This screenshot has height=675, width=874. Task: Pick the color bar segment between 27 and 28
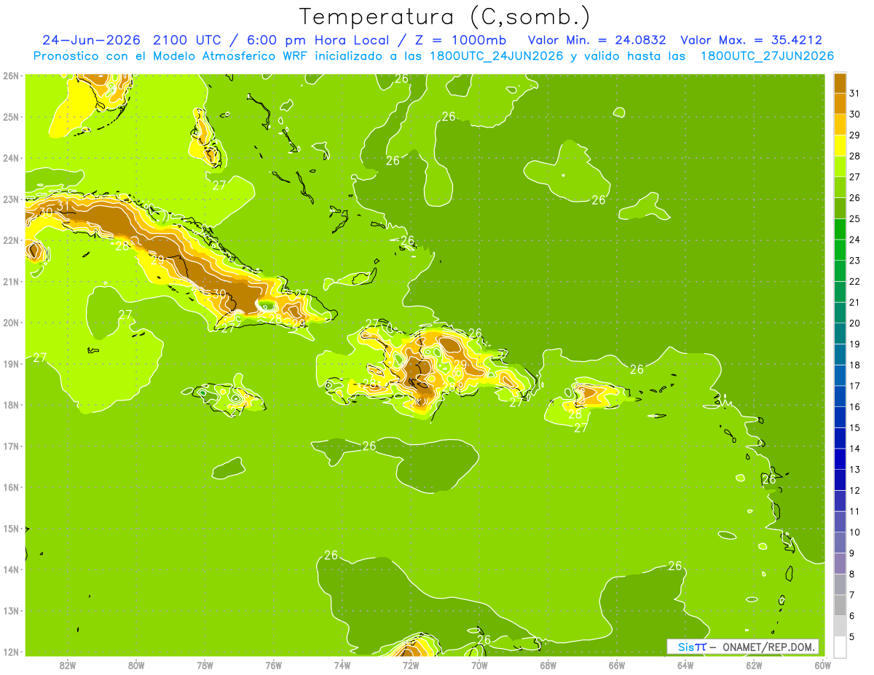click(840, 166)
